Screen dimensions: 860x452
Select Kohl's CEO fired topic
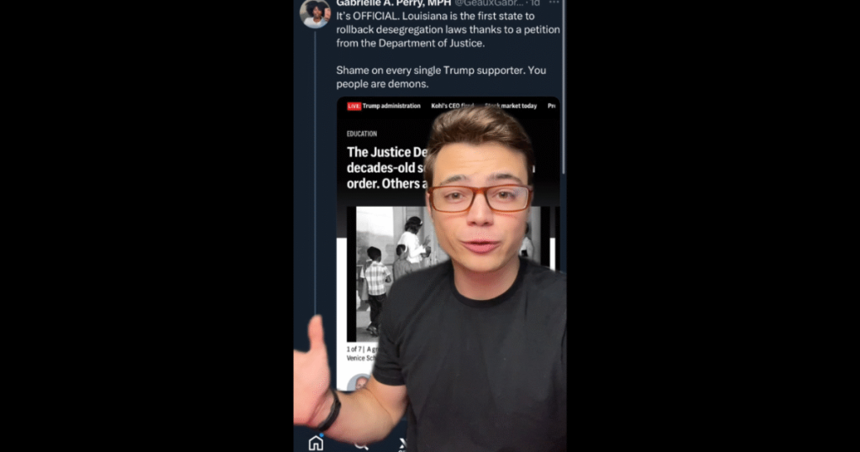(453, 106)
